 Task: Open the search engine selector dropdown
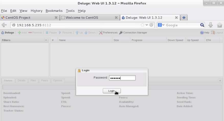coord(161,25)
